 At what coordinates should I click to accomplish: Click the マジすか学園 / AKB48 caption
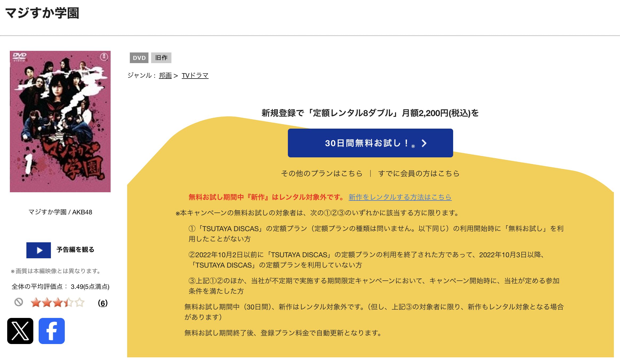click(60, 212)
